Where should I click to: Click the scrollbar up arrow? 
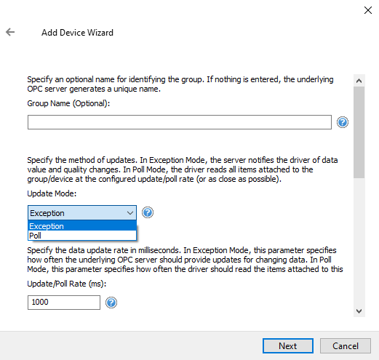359,81
